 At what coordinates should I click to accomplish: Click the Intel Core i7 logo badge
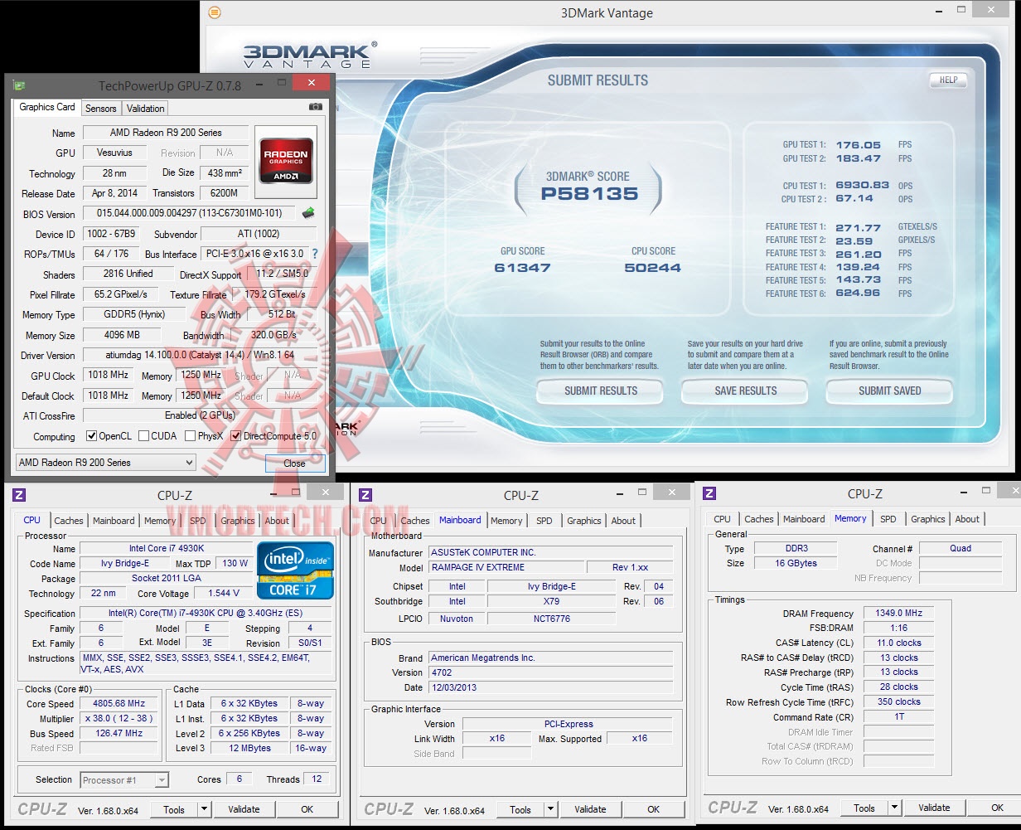296,570
